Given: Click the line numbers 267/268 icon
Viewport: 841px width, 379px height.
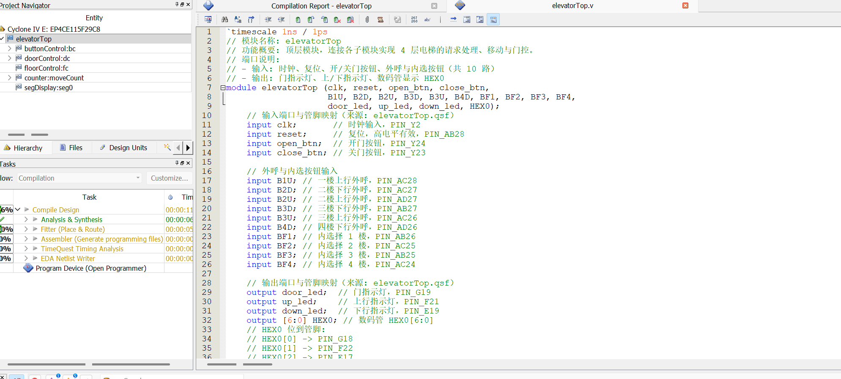Looking at the screenshot, I should (x=414, y=19).
